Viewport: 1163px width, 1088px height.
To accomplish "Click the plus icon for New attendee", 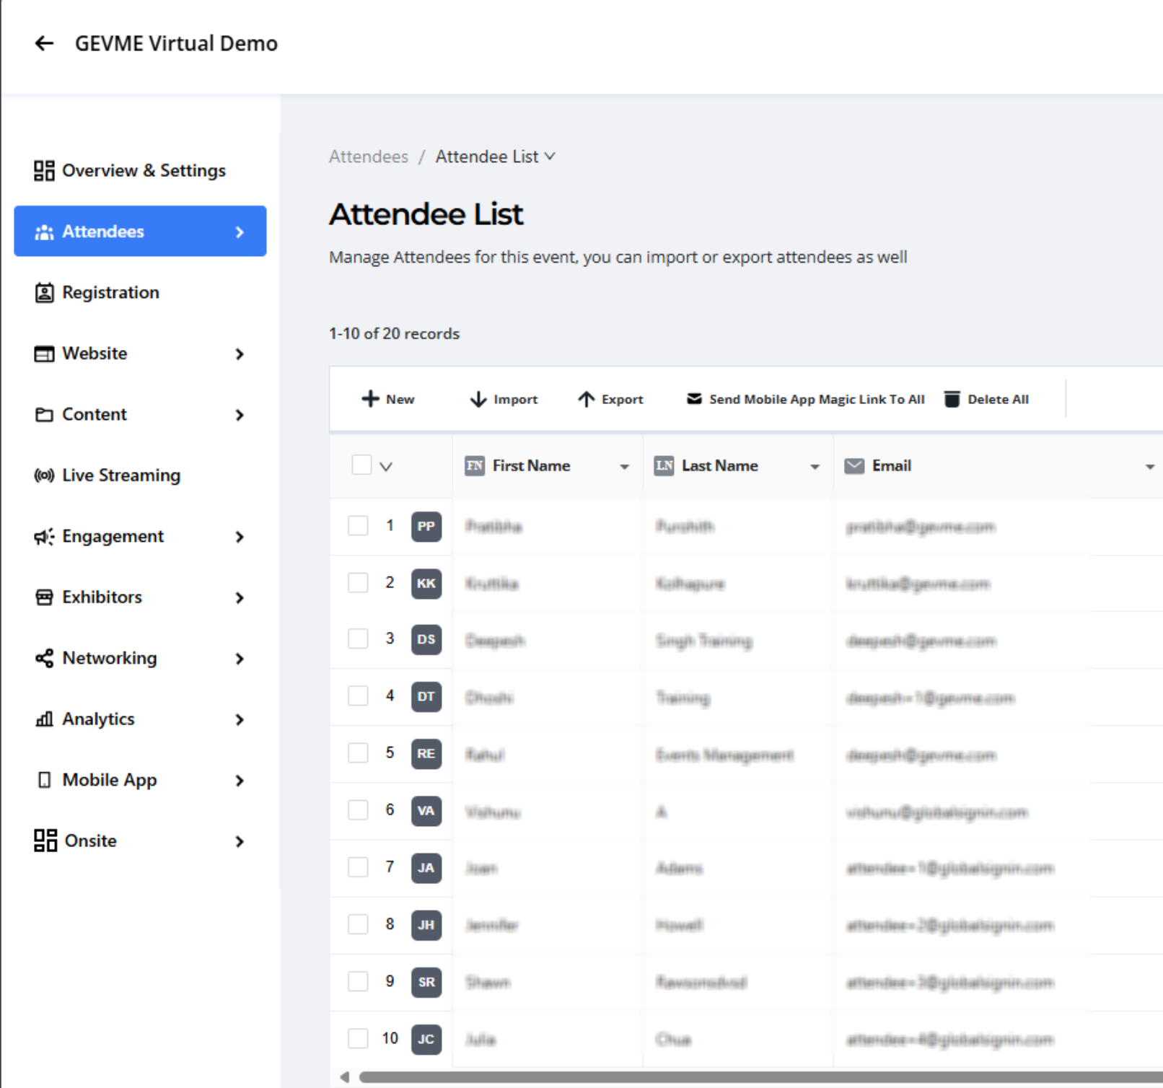I will 370,399.
